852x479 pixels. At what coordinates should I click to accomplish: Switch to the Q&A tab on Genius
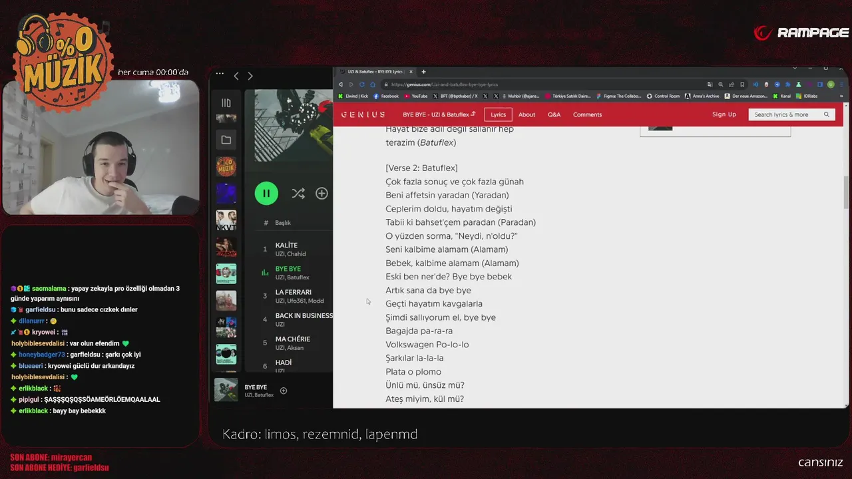point(554,114)
